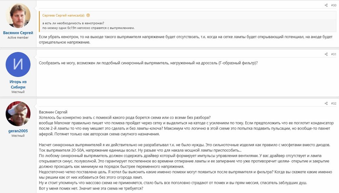Open Васянин Сергей's avatar photo
Viewport: 339px width, 193px height.
click(18, 16)
